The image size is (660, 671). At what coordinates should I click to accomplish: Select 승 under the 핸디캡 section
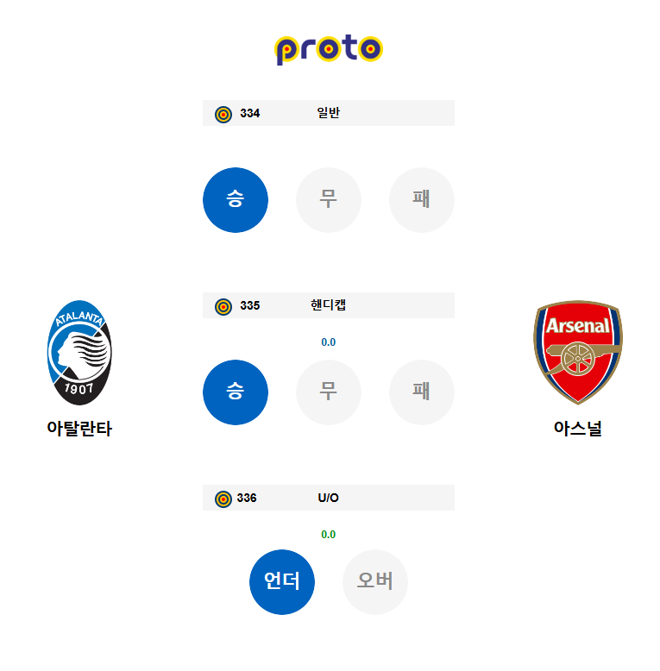[x=236, y=392]
